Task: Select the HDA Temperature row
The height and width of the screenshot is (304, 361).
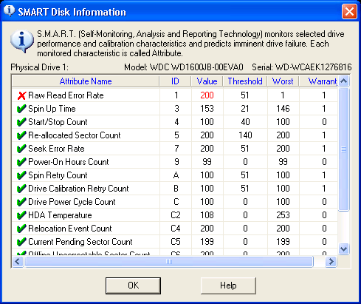Action: (x=175, y=215)
